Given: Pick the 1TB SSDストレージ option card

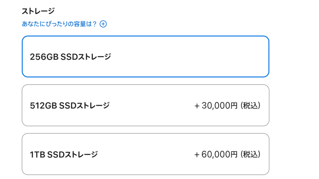Looking at the screenshot, I should (x=145, y=154).
